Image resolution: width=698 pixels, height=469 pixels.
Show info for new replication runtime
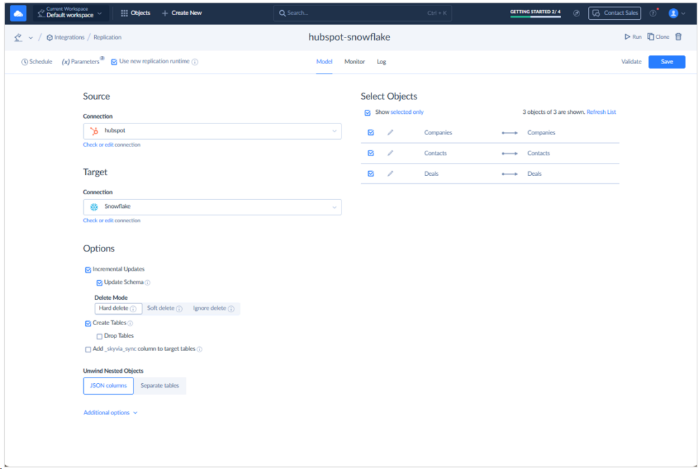coord(195,62)
